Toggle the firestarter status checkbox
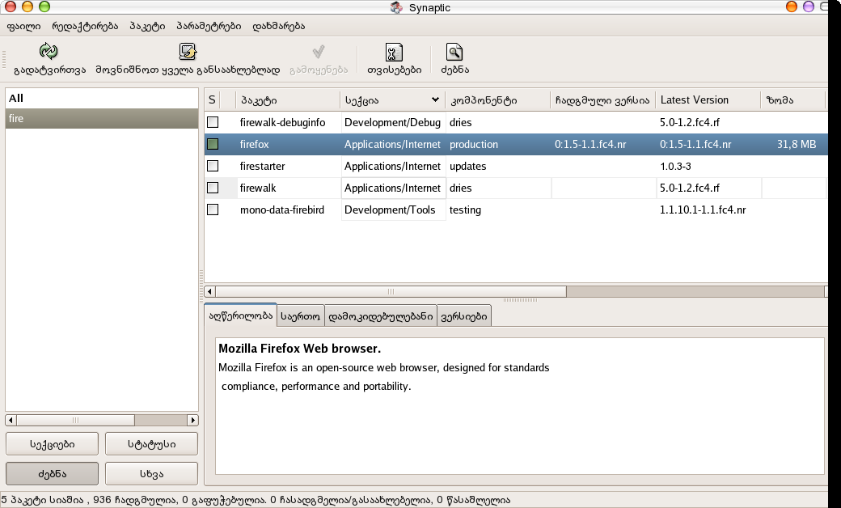The image size is (841, 508). 213,166
